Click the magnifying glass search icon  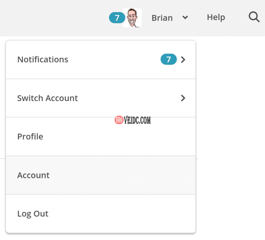click(x=254, y=17)
